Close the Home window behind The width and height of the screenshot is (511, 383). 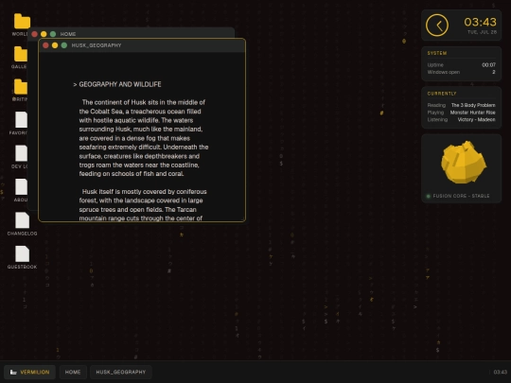[x=35, y=34]
